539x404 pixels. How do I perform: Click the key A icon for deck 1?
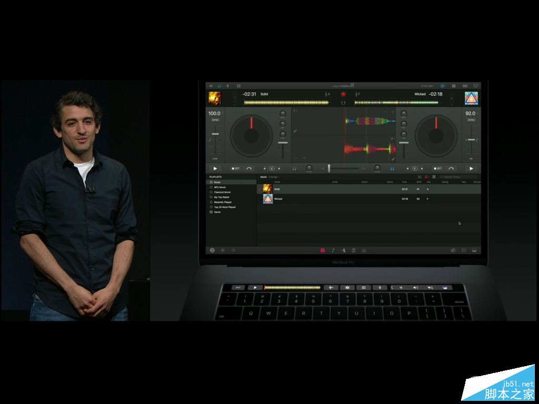click(x=327, y=94)
